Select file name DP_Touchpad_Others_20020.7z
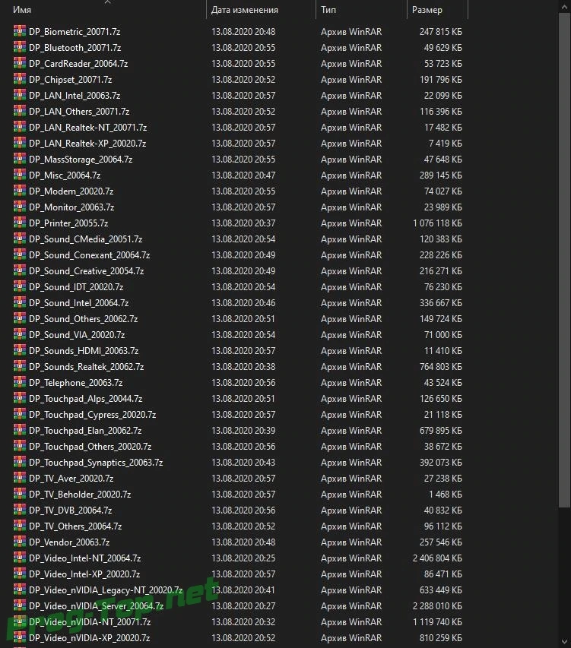Image resolution: width=571 pixels, height=648 pixels. [90, 447]
